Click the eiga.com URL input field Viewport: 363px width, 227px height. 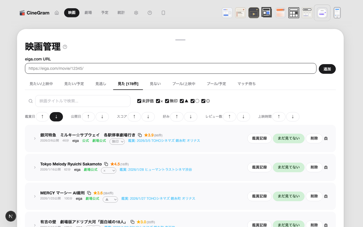(x=170, y=68)
